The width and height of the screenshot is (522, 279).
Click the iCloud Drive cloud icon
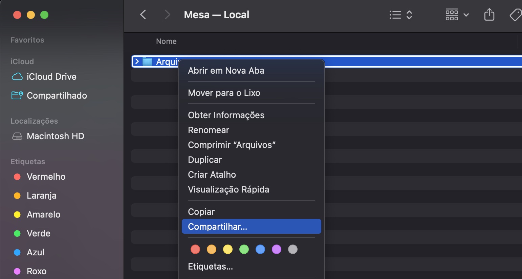(17, 76)
